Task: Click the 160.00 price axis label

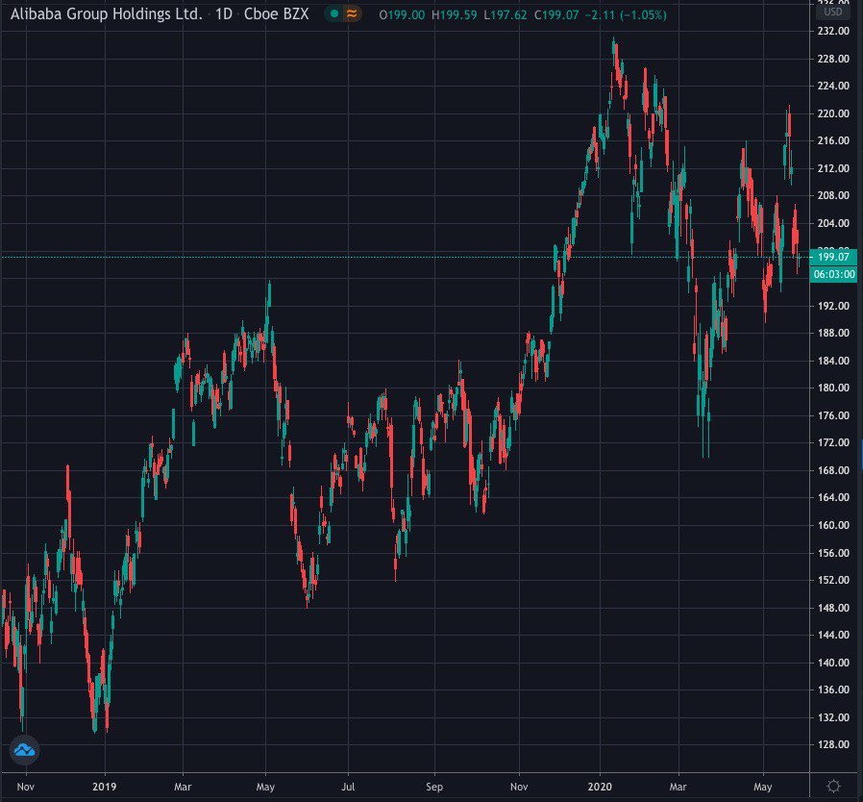Action: pos(833,524)
